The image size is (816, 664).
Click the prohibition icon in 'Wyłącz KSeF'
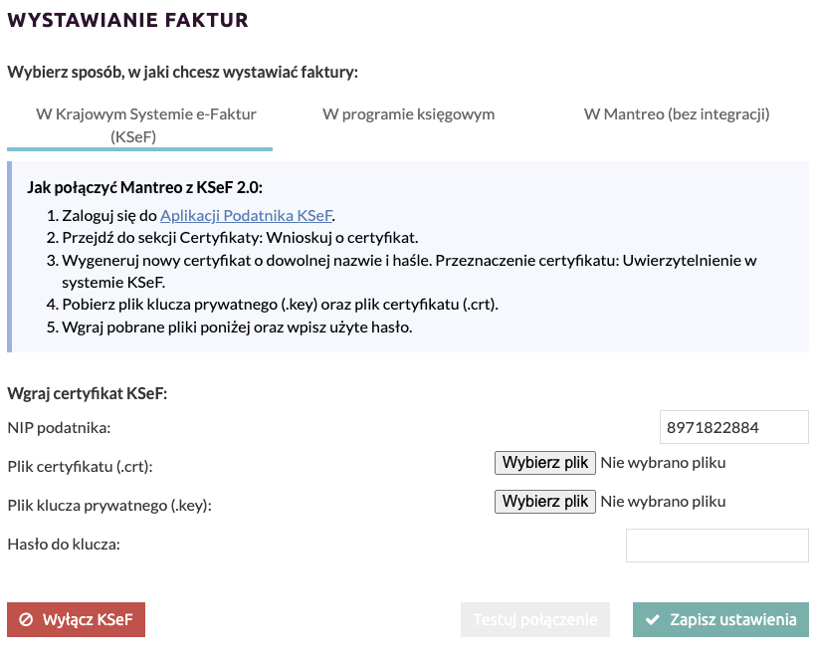tap(26, 620)
